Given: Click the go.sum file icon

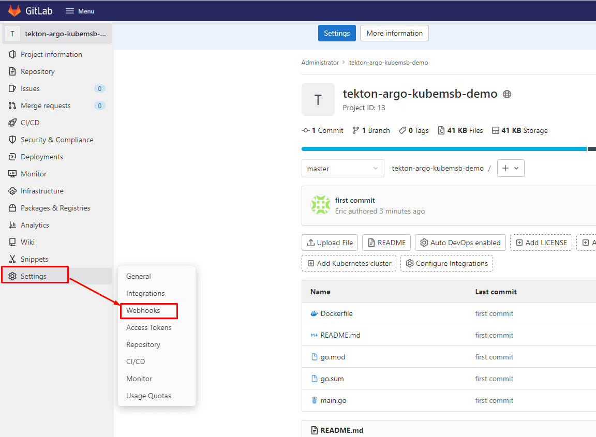Looking at the screenshot, I should [314, 379].
